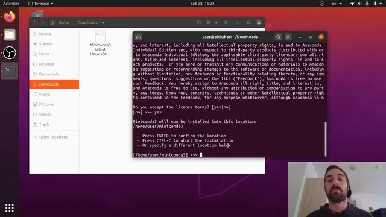The height and width of the screenshot is (217, 386).
Task: Click "Do you accept the license terms?" line
Action: tap(182, 107)
